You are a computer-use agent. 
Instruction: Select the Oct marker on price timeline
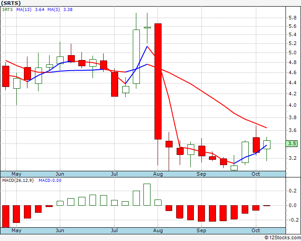(256, 174)
